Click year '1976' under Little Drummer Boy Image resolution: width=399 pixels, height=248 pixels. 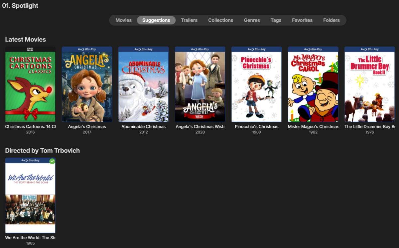point(369,132)
